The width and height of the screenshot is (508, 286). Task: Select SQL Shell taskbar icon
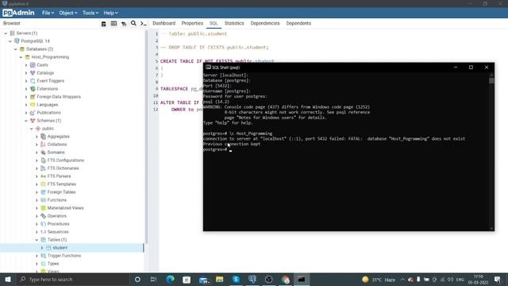302,279
